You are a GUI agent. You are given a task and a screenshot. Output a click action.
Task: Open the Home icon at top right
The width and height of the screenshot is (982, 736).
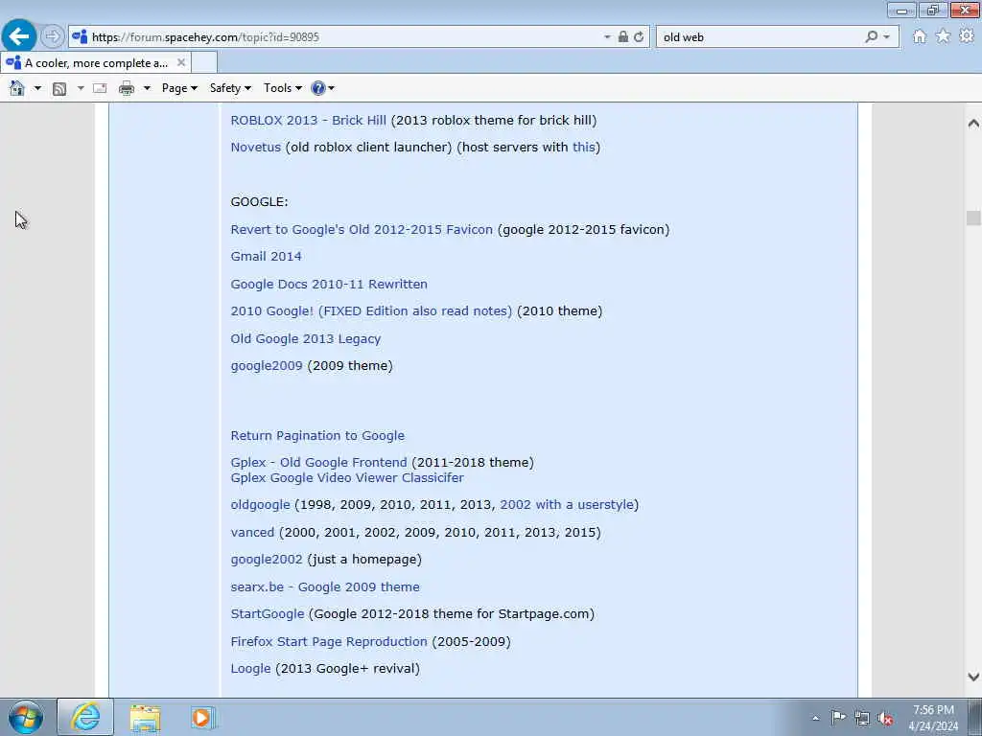(920, 36)
